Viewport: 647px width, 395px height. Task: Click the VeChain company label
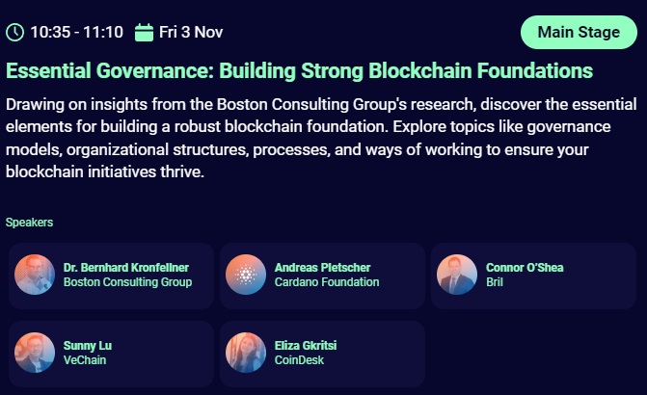click(85, 360)
